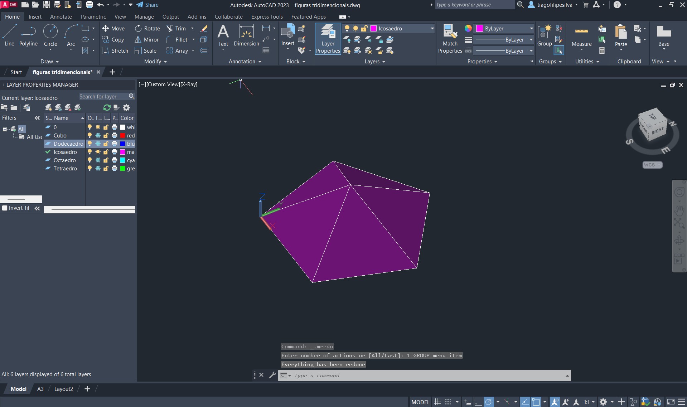Screen dimensions: 687x407
Task: Unlock or lock the Tetraedro layer
Action: coord(106,169)
